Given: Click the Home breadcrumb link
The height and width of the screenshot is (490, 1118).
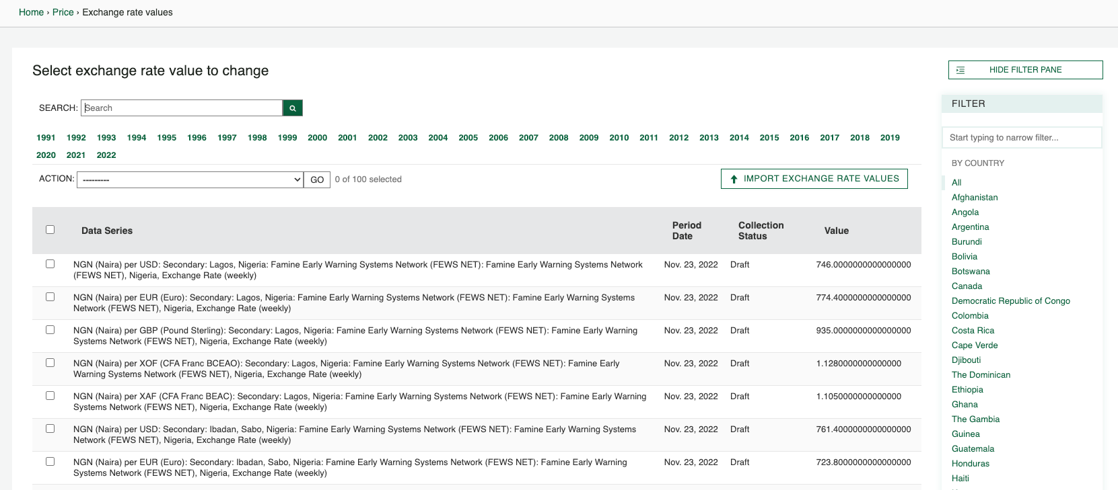Looking at the screenshot, I should pyautogui.click(x=31, y=12).
